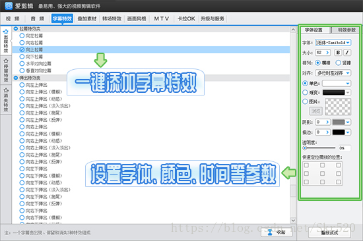Click the scrollbar up arrow of effect list
This screenshot has width=363, height=241.
point(293,30)
